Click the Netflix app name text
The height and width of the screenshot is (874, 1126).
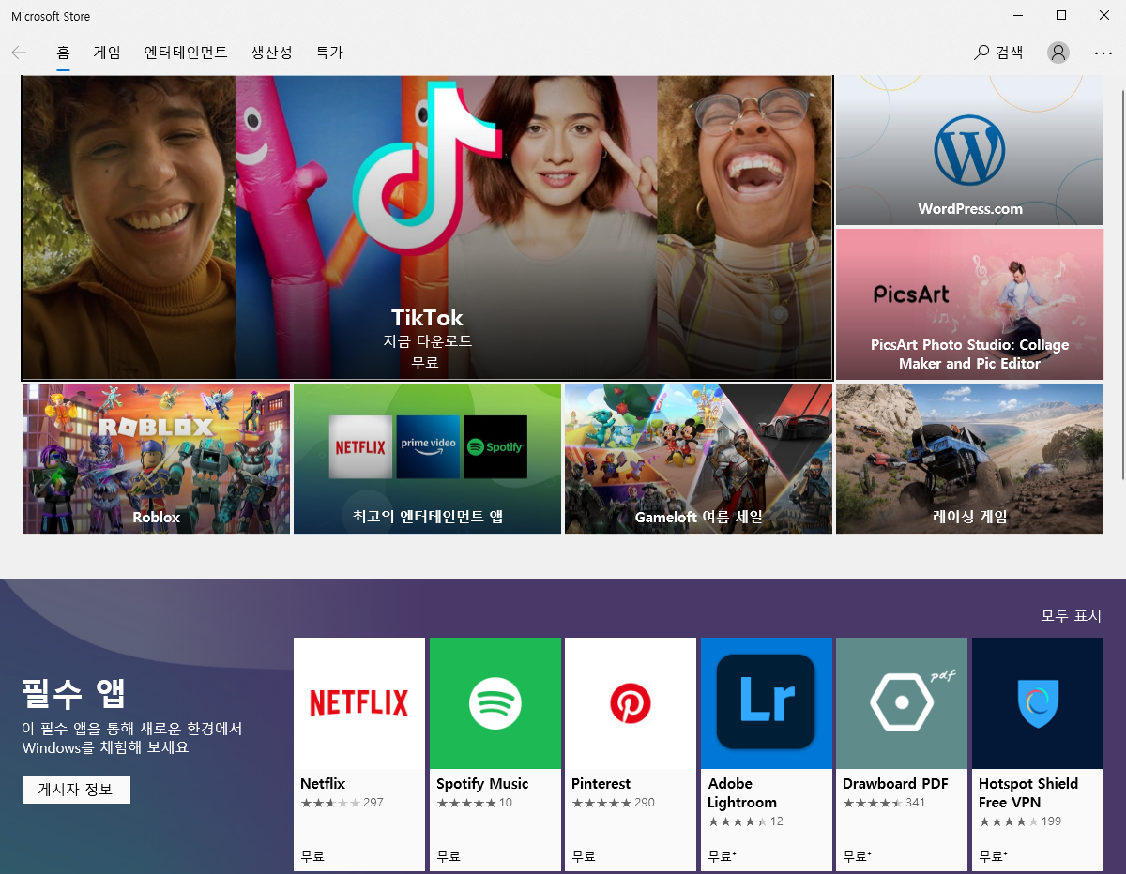[323, 784]
